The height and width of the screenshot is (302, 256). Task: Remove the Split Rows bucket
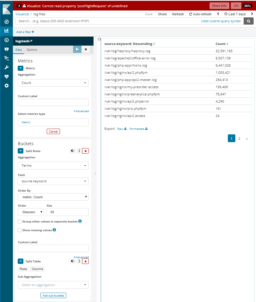[x=85, y=151]
